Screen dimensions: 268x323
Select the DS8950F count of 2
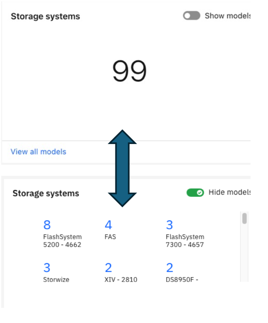[x=169, y=268]
